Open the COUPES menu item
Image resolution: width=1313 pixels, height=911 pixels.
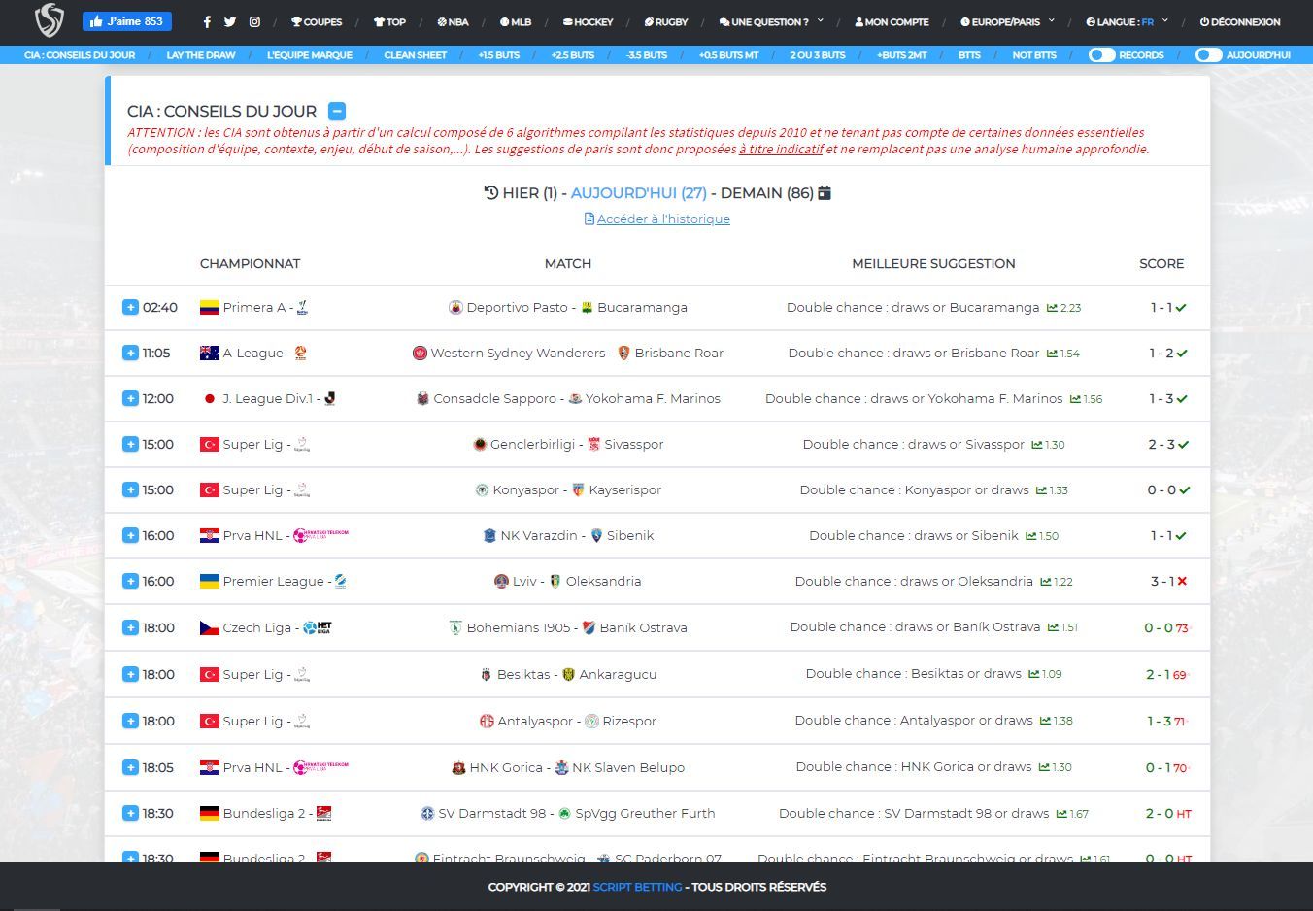317,21
